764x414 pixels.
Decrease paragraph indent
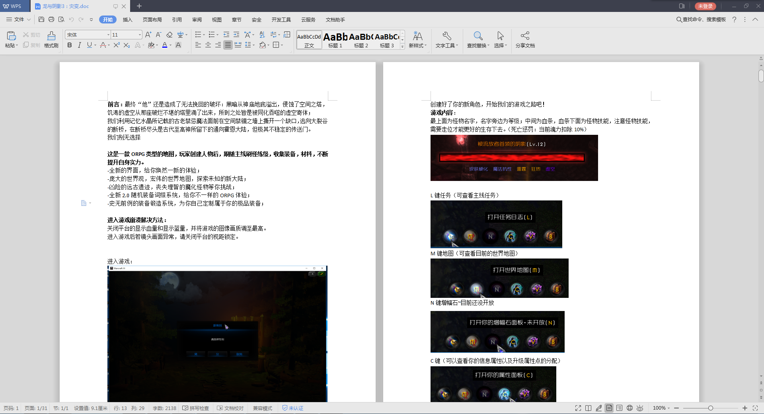[x=226, y=35]
